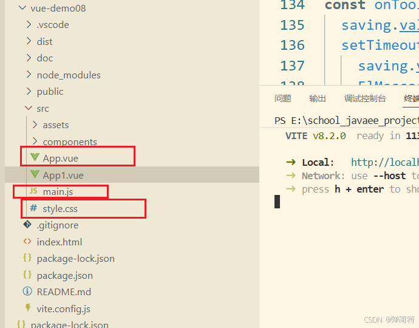Screen dimensions: 419x328
Task: Open the index.html file
Action: click(60, 242)
